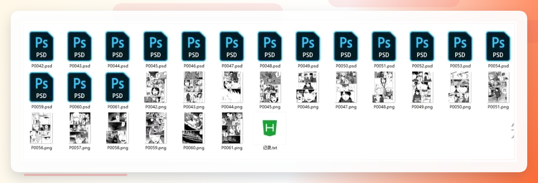Click the P0048.psd file icon

(270, 46)
